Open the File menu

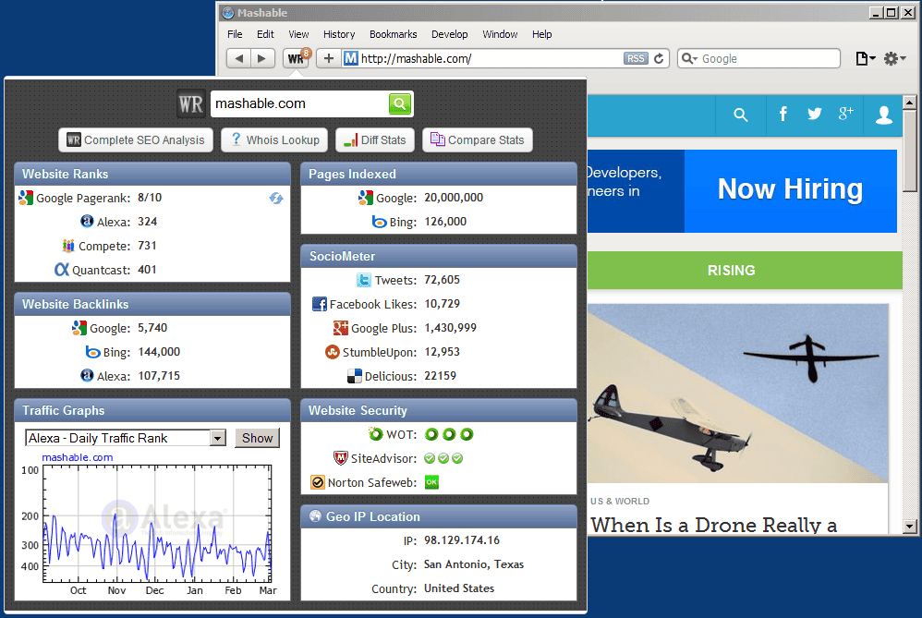click(235, 34)
